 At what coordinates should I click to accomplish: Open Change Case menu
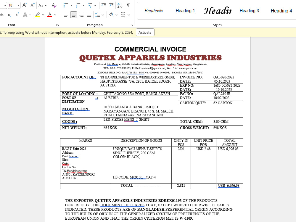tap(42, 5)
